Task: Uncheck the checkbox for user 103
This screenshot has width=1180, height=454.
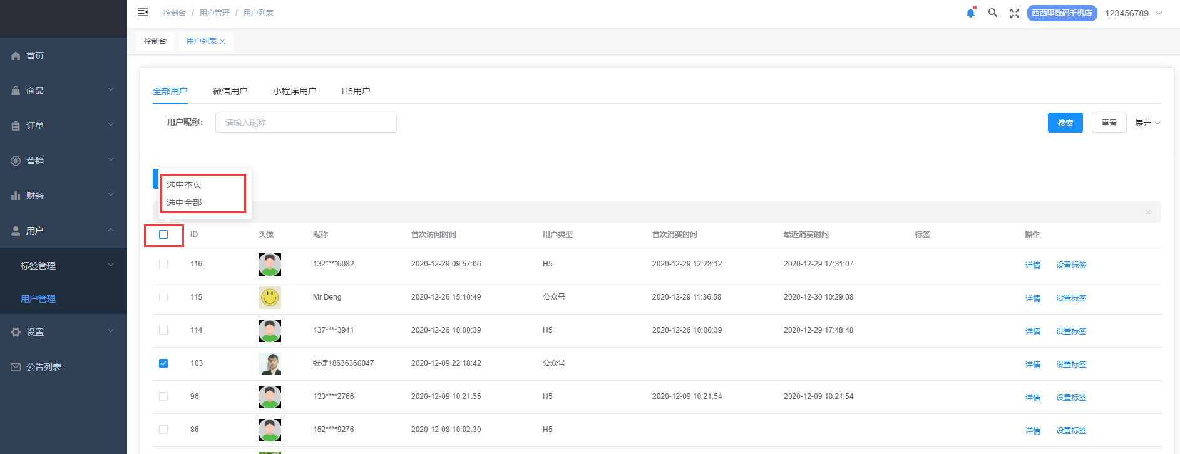Action: [163, 363]
